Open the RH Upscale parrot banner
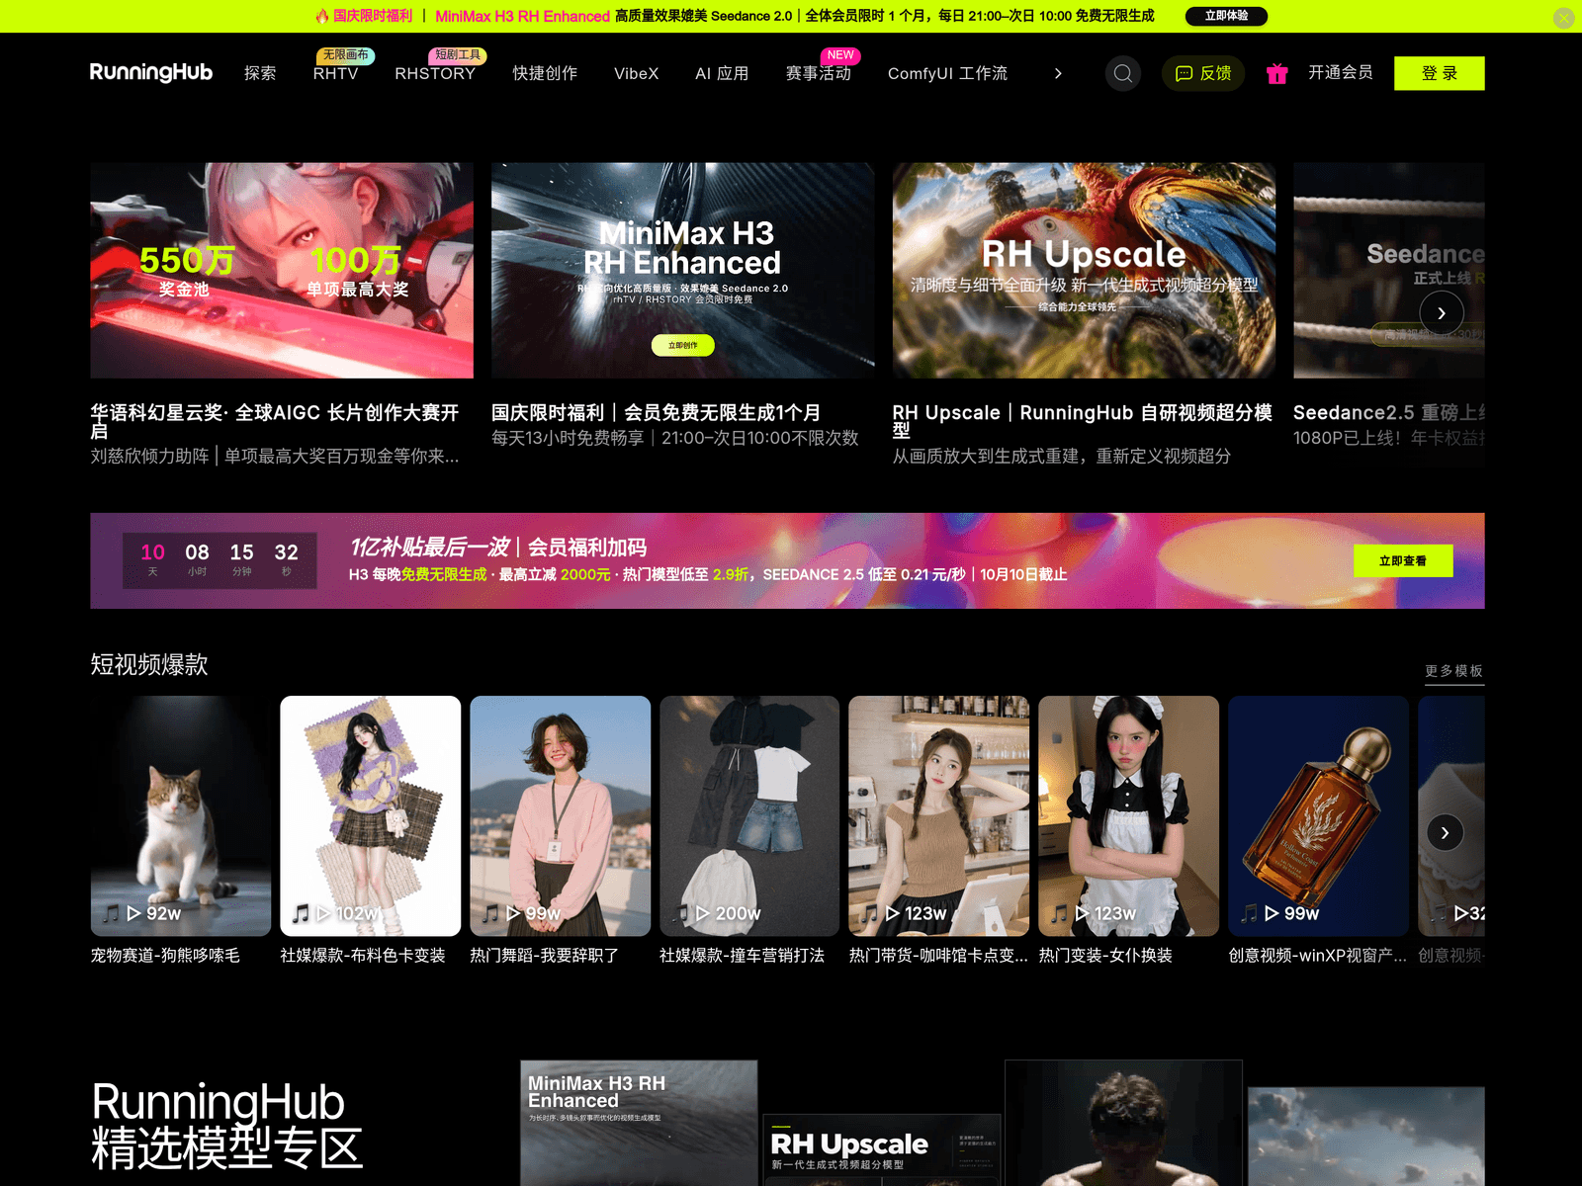1582x1186 pixels. point(1084,271)
